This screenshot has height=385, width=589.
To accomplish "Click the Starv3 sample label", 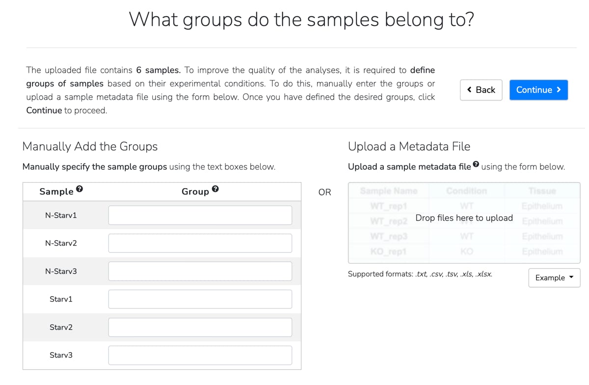I will click(x=61, y=356).
